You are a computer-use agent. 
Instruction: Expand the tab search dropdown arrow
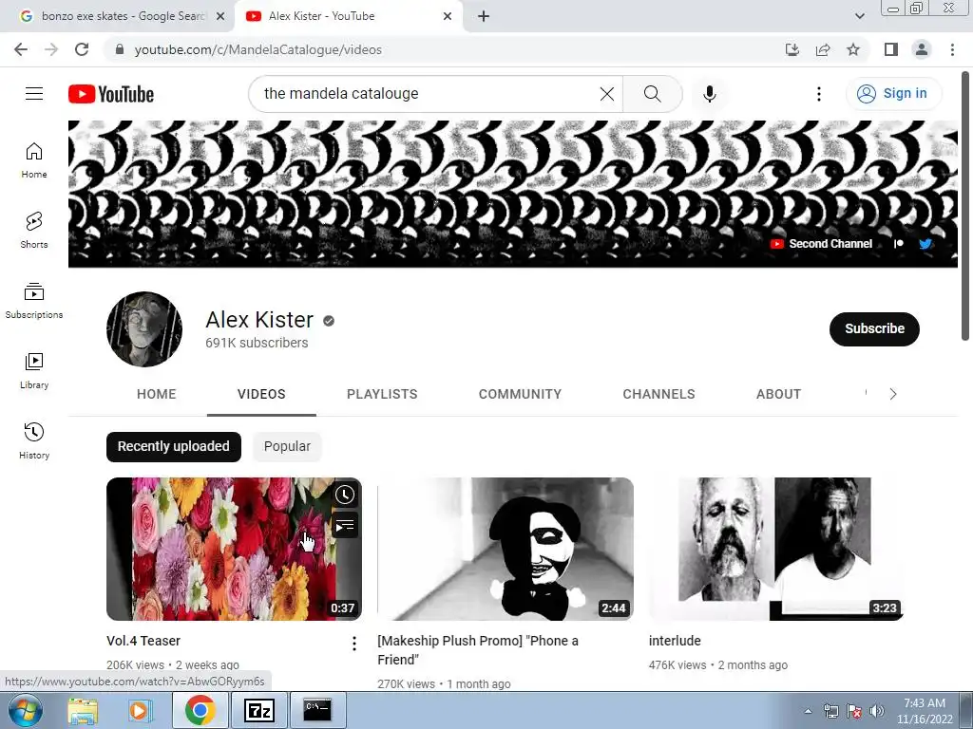(x=859, y=17)
